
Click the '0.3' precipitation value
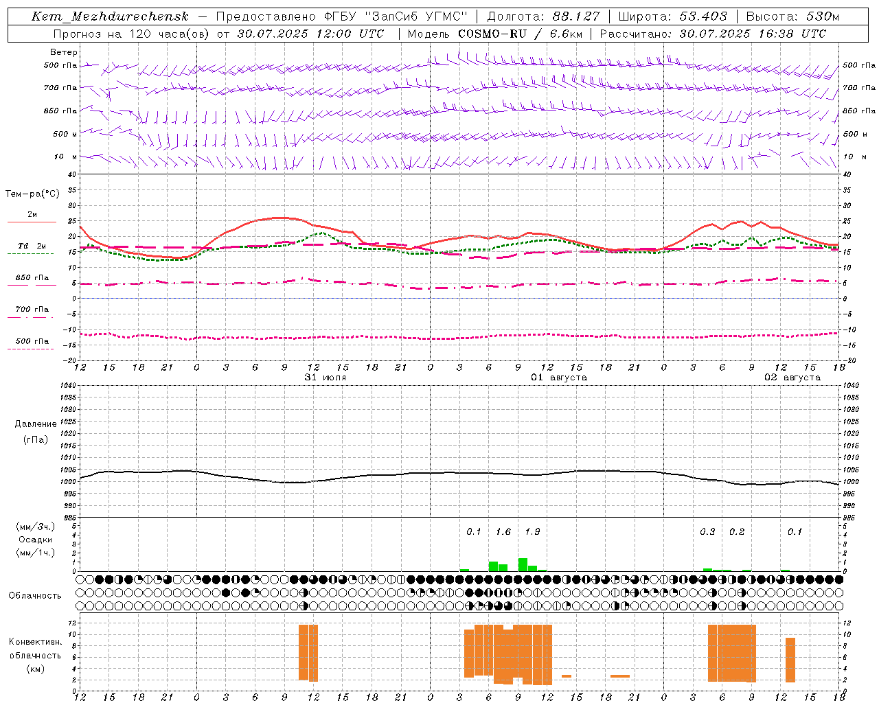tap(707, 531)
